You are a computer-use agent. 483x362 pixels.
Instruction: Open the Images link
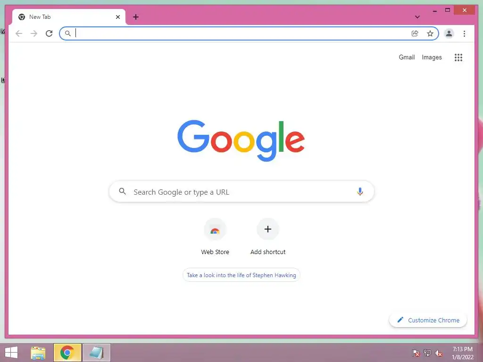coord(432,57)
